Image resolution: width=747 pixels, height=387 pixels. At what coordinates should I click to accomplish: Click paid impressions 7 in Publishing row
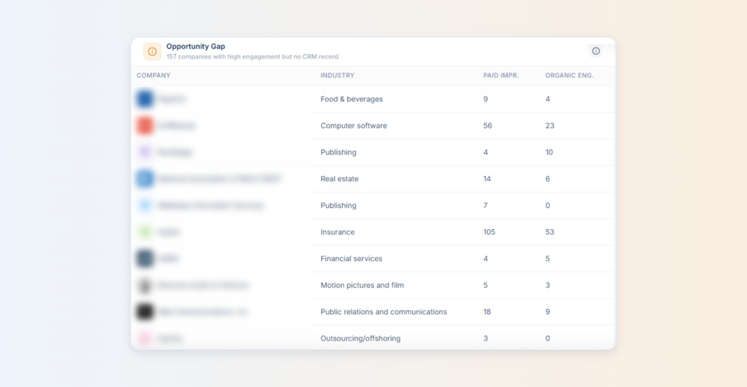tap(485, 205)
